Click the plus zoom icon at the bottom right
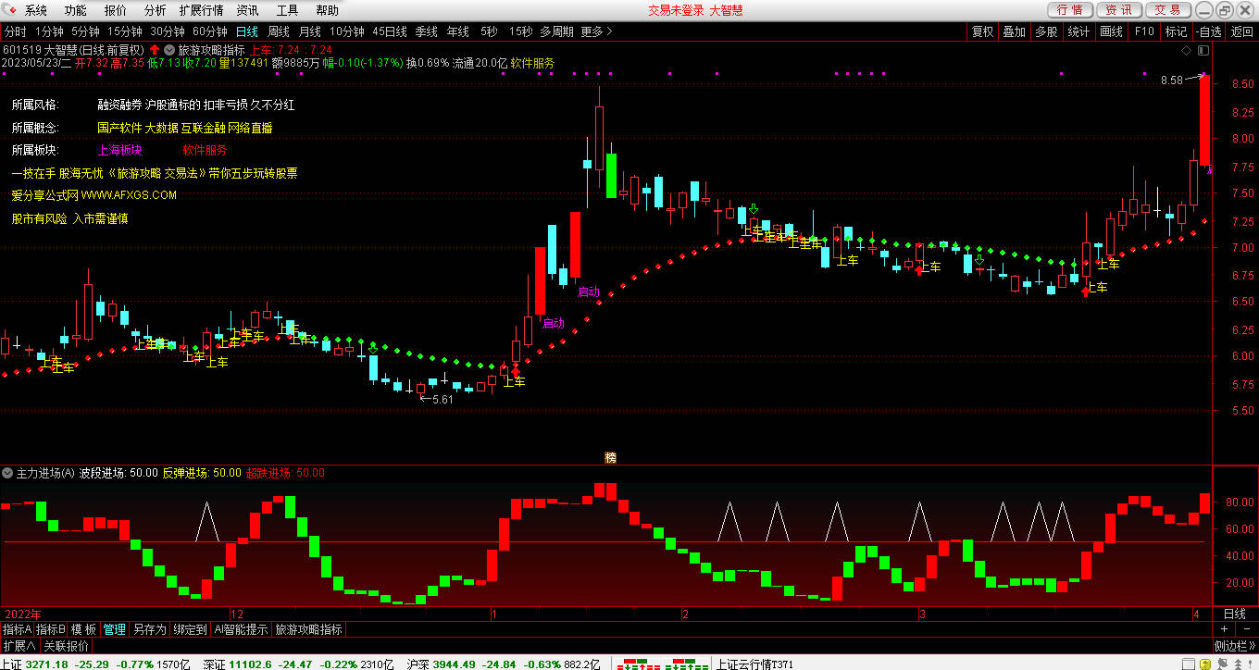This screenshot has width=1259, height=670. coord(1223,629)
